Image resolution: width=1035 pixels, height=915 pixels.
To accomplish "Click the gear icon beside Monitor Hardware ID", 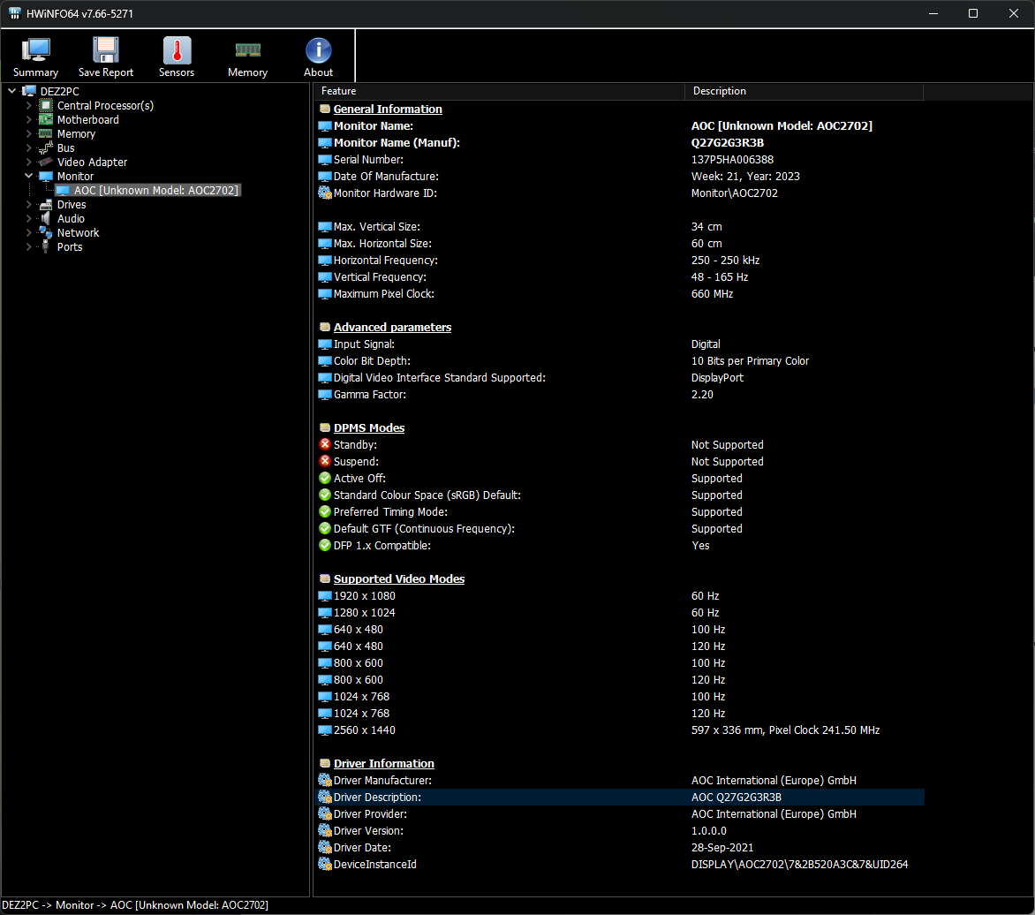I will pos(325,193).
